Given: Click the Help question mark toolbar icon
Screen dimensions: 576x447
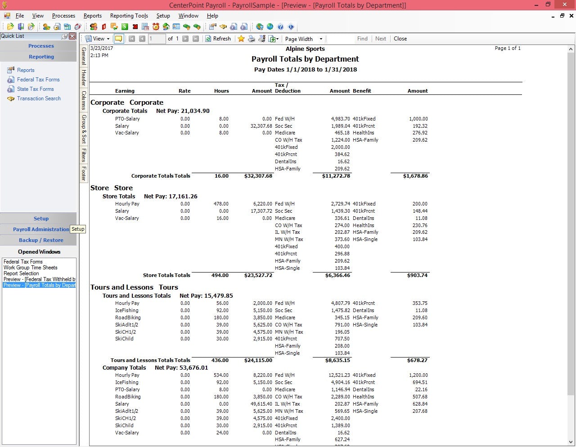Looking at the screenshot, I should coord(280,27).
